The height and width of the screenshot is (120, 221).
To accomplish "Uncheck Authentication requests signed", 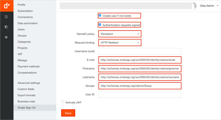I will coord(100,25).
